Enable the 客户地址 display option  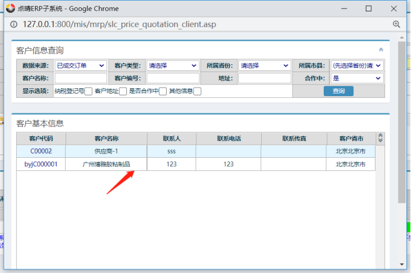(123, 91)
